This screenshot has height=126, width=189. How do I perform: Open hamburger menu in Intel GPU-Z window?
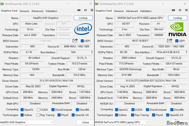[x=92, y=10]
